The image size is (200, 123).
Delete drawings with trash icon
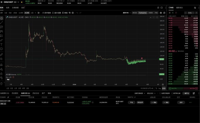[x=1, y=84]
